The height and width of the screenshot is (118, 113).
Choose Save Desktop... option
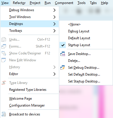(86, 54)
